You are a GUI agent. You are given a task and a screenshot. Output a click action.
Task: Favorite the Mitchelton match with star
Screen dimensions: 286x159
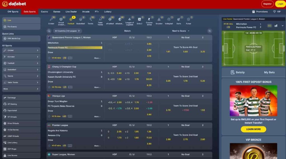(x=49, y=58)
